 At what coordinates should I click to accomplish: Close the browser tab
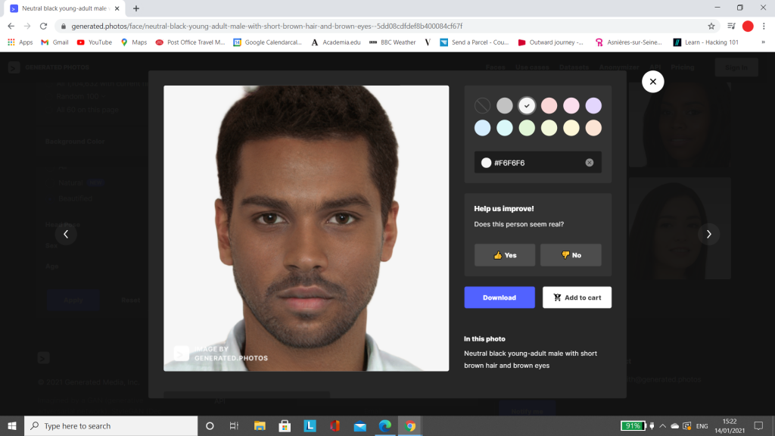click(117, 8)
